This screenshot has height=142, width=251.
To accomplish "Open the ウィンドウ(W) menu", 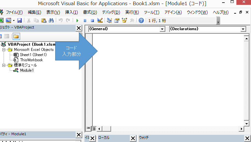I will 197,12.
